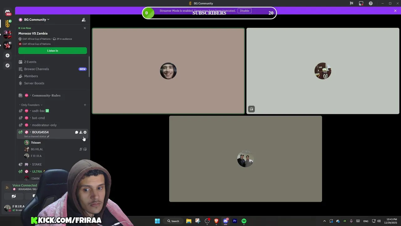Open Premiere Pro from taskbar
This screenshot has height=226, width=401.
click(235, 221)
